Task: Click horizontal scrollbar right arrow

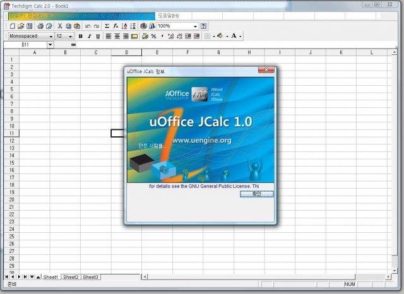Action: click(388, 277)
